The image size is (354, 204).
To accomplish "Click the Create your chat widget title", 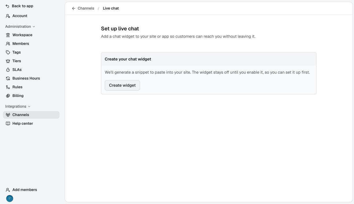I will click(128, 59).
